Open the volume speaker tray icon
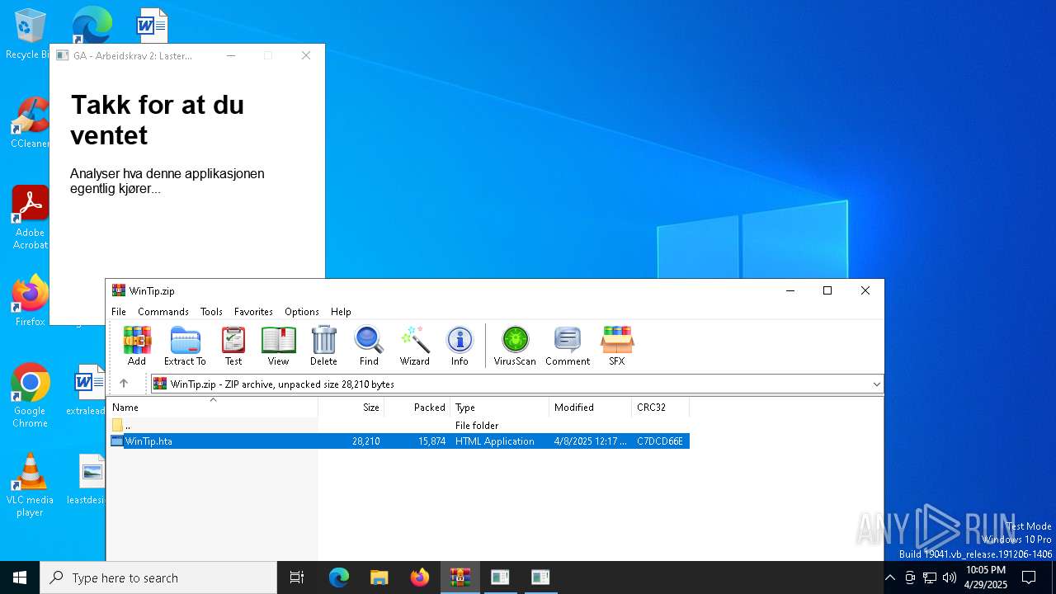This screenshot has width=1056, height=594. [950, 577]
